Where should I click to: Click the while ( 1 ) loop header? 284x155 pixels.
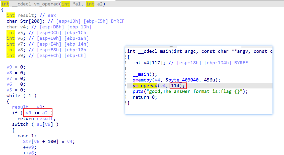[x=21, y=95]
